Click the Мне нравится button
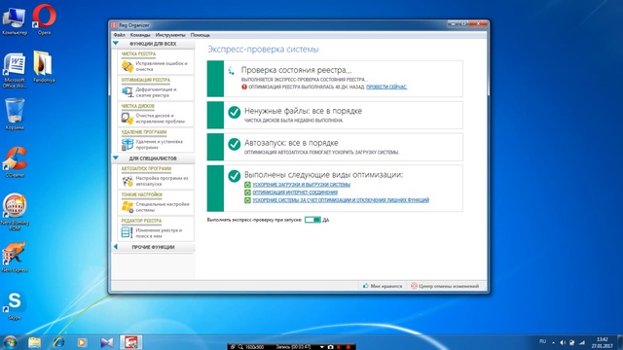The height and width of the screenshot is (350, 623). (383, 286)
